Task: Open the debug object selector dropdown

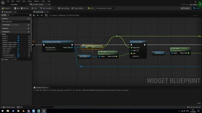Action: 105,8
